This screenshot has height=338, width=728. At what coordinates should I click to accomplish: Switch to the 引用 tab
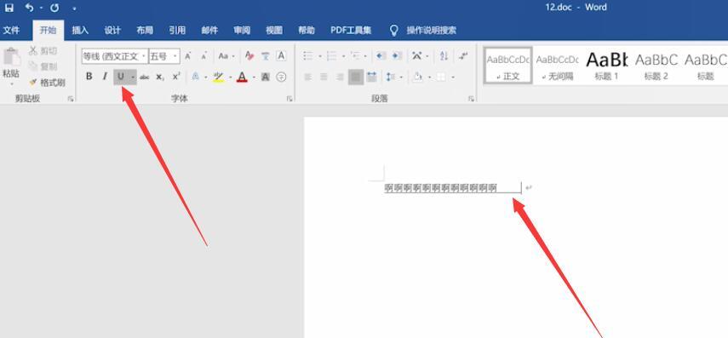(177, 31)
